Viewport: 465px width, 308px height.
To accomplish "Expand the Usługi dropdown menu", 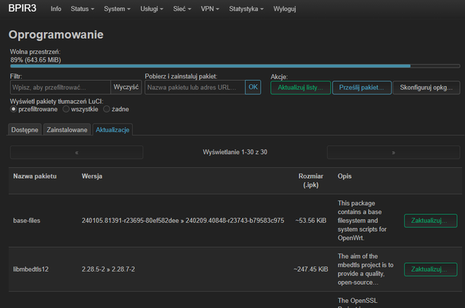I will click(x=152, y=9).
